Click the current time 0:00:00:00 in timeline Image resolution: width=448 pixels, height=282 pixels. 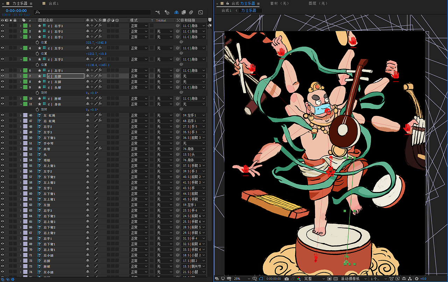[16, 11]
